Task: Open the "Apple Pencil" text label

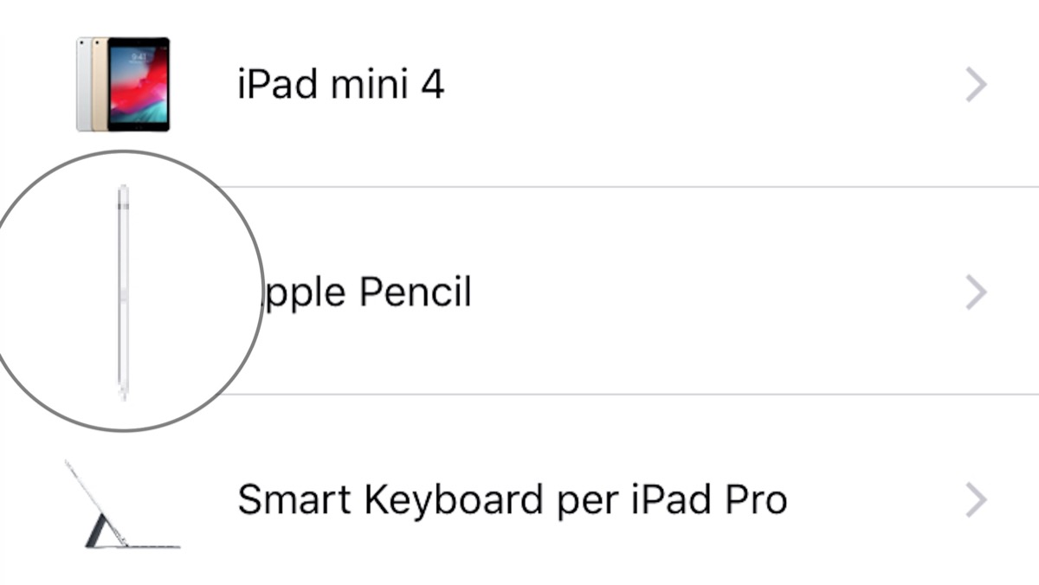Action: tap(364, 292)
